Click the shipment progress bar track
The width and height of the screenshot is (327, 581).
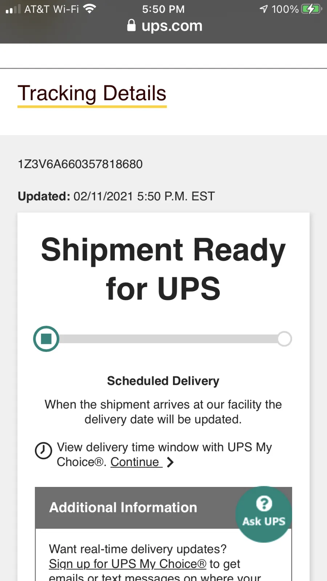tap(167, 339)
